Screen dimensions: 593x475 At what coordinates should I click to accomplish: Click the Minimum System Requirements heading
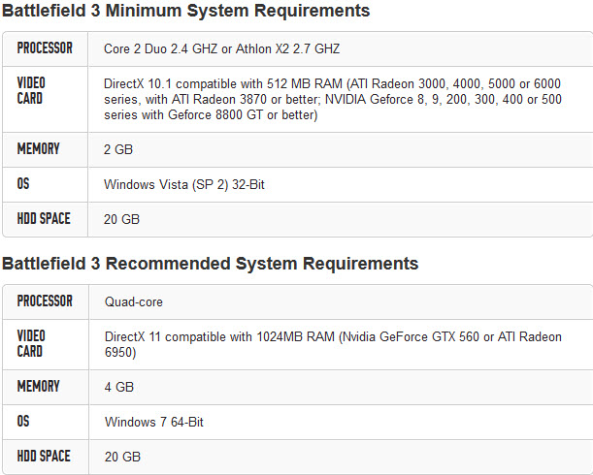[186, 12]
